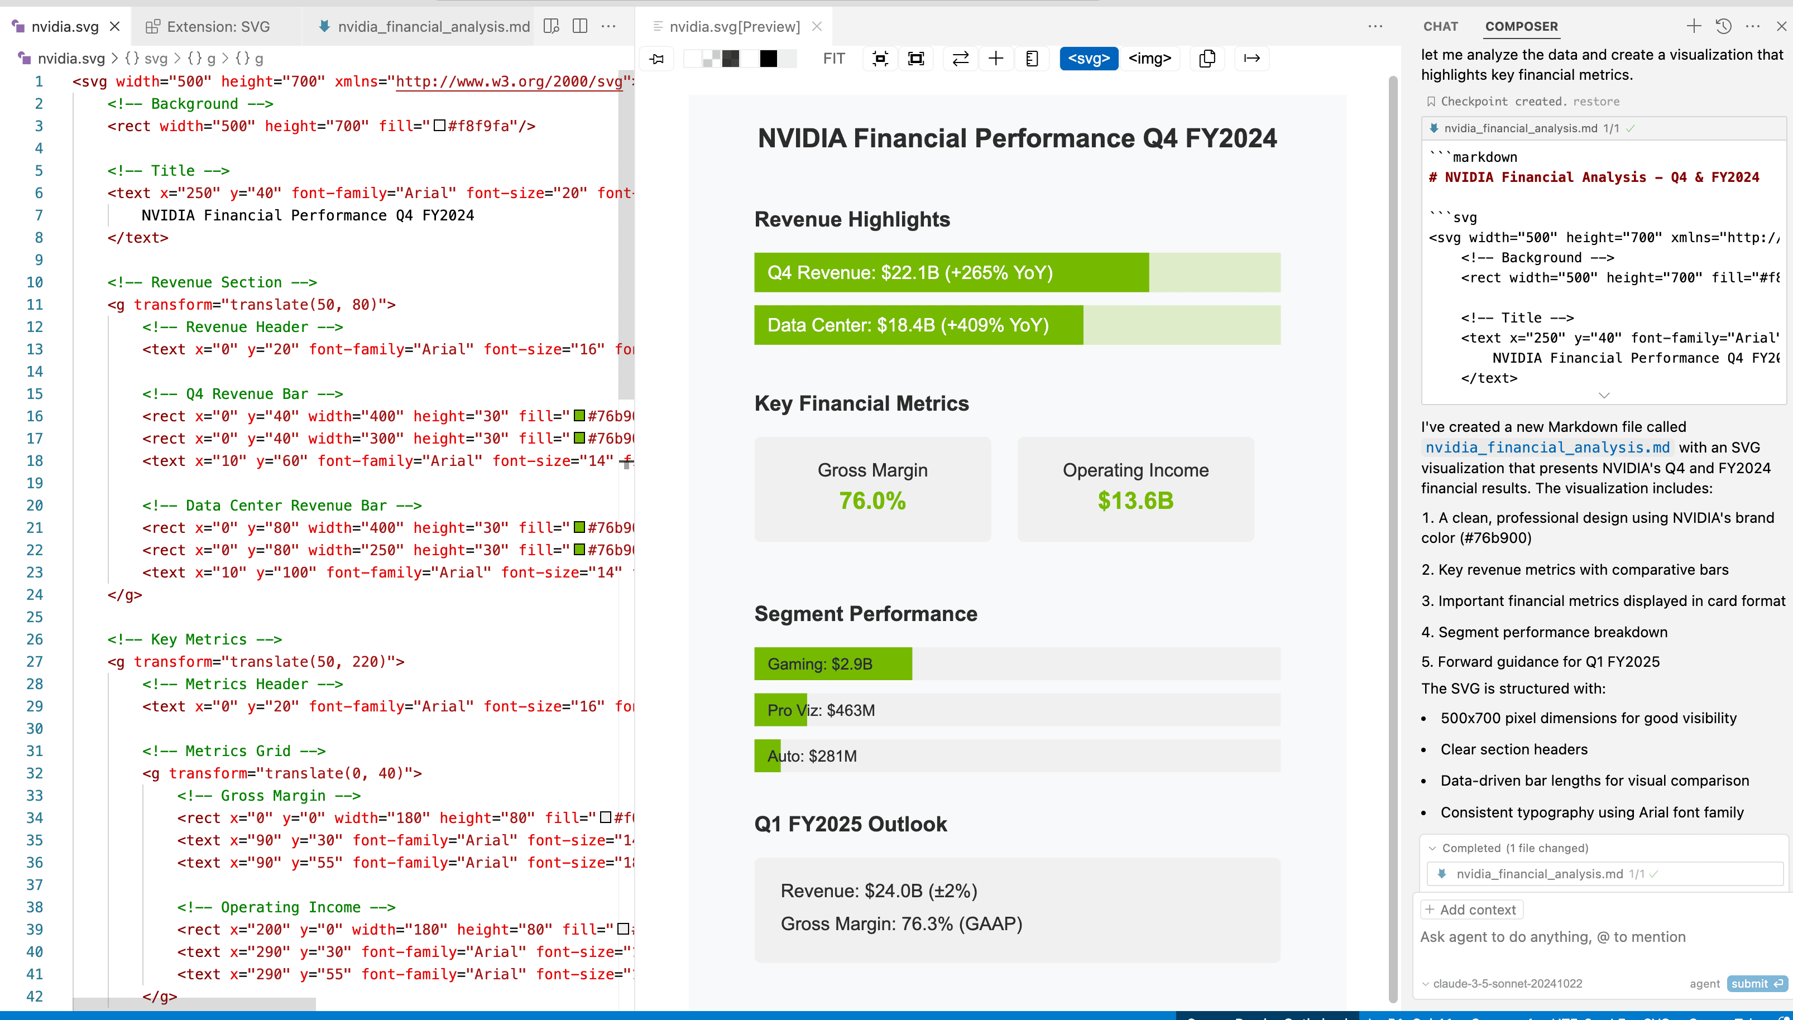The width and height of the screenshot is (1793, 1020).
Task: Click the center-in-viewport icon
Action: point(880,59)
